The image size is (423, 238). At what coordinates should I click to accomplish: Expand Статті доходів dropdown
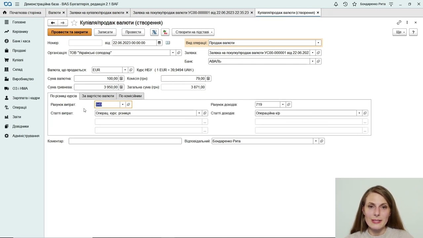tap(359, 113)
